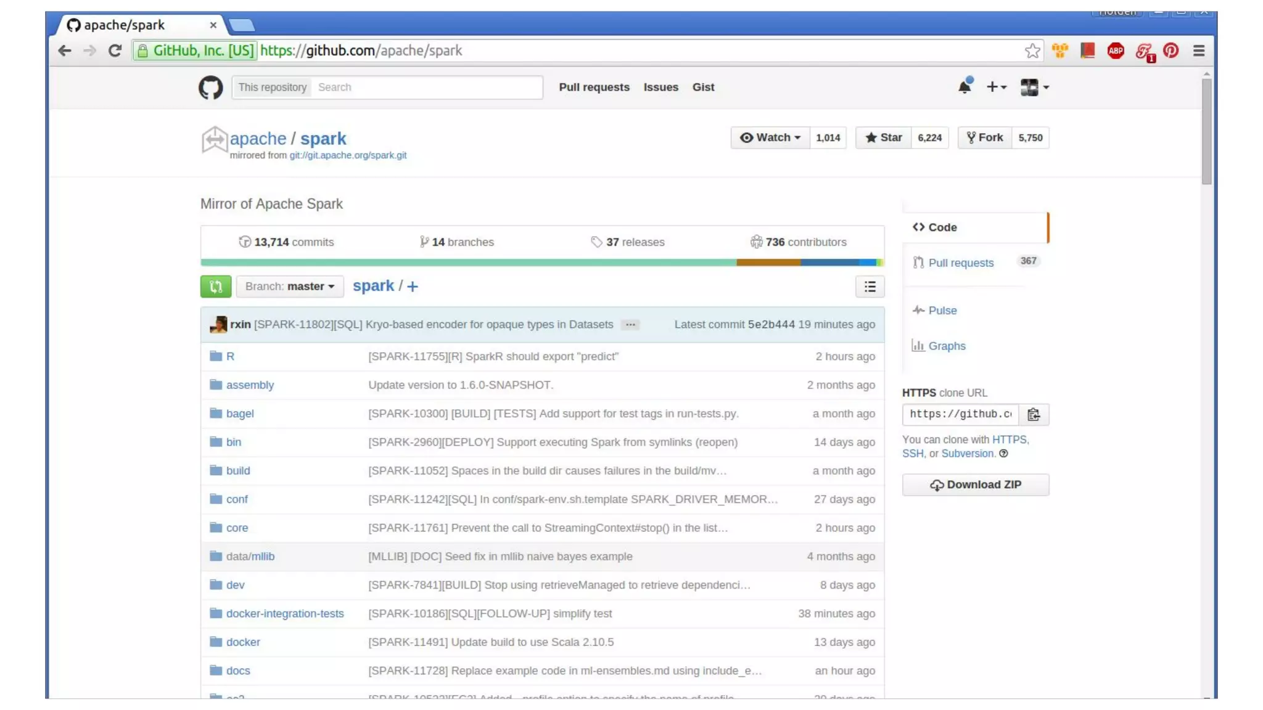Open Pinterest extension icon
The image size is (1263, 710).
click(1170, 51)
